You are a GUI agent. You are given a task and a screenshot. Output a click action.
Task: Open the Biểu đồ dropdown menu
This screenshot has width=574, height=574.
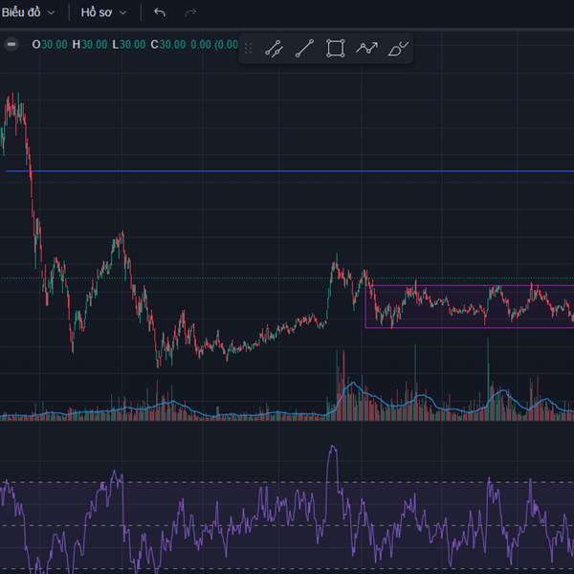(28, 12)
